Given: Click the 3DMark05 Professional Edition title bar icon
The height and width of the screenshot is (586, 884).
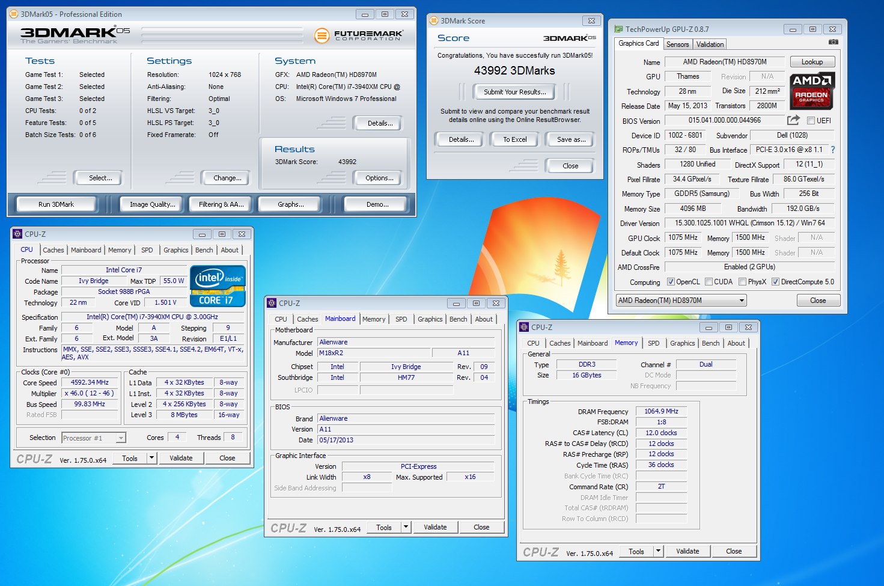Looking at the screenshot, I should (x=14, y=14).
